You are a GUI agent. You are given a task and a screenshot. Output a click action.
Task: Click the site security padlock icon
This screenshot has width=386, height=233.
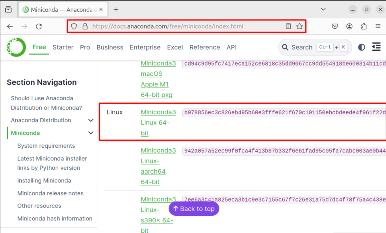[85, 26]
